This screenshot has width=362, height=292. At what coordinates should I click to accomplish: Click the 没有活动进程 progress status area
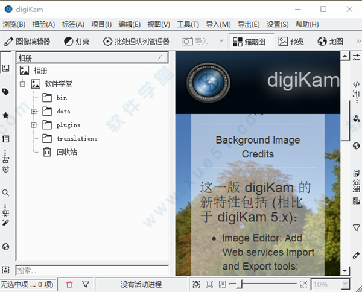pyautogui.click(x=141, y=284)
